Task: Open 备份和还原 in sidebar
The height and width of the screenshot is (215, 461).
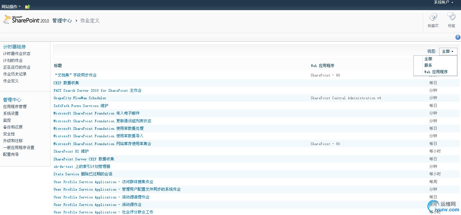Action: coord(13,127)
